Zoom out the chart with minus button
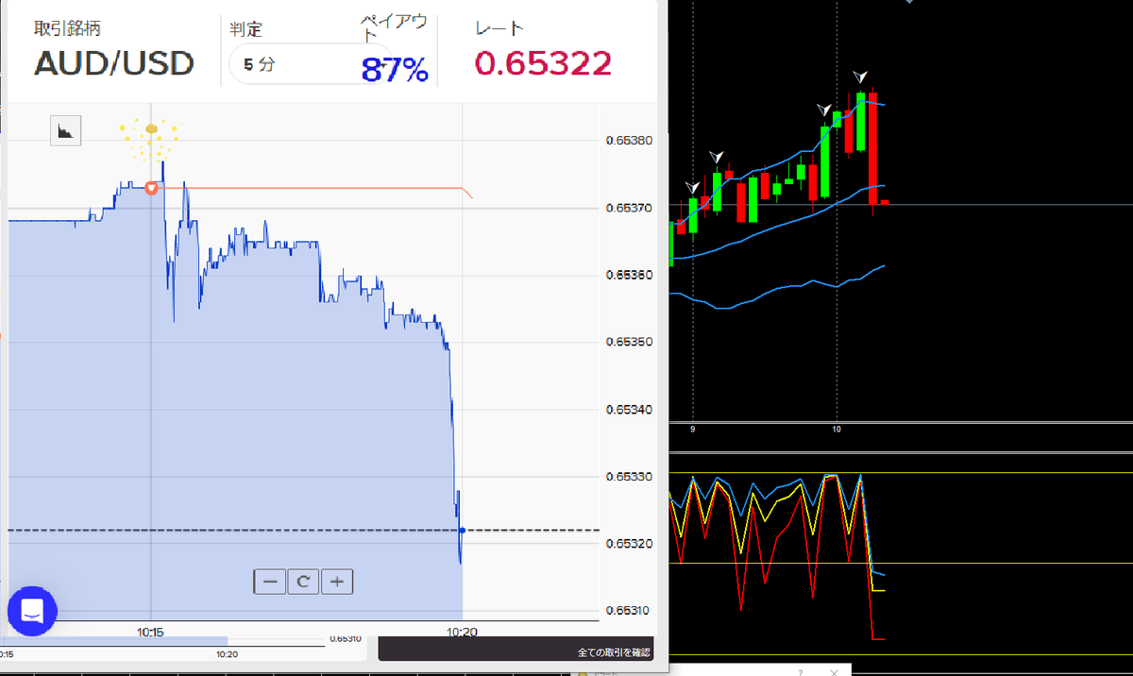This screenshot has width=1133, height=676. (270, 582)
